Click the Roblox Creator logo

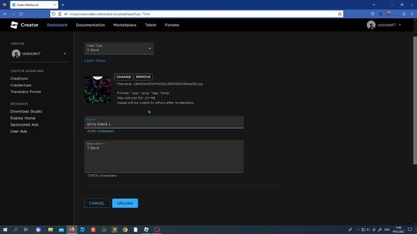click(24, 25)
